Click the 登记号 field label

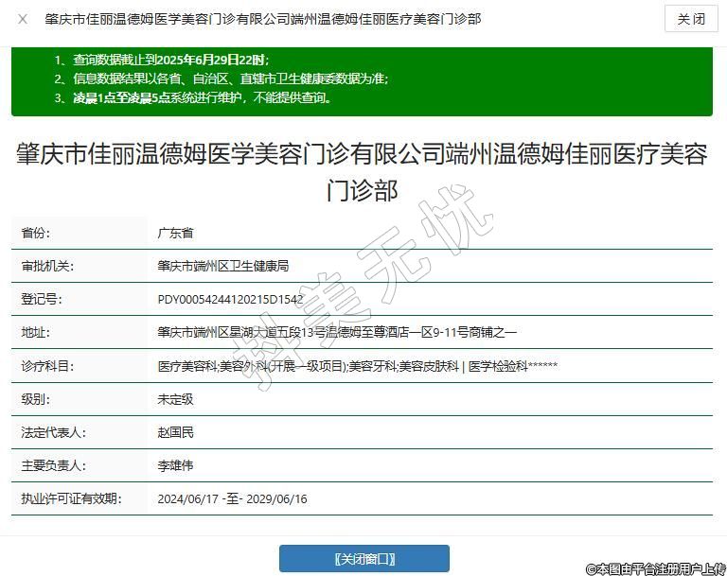tap(41, 300)
